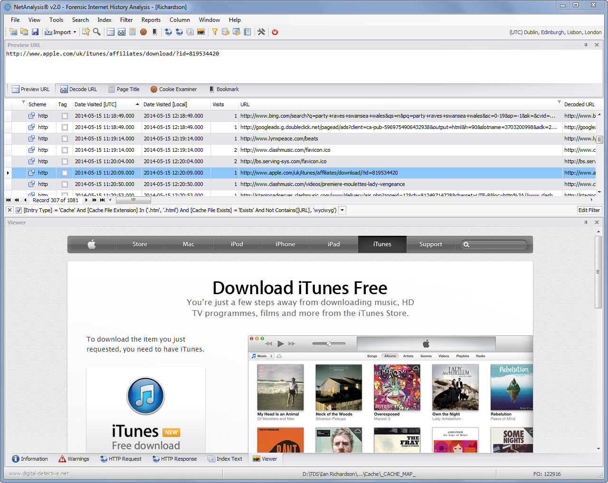Tag the lynxpeace.com/beats row checkbox

[65, 139]
